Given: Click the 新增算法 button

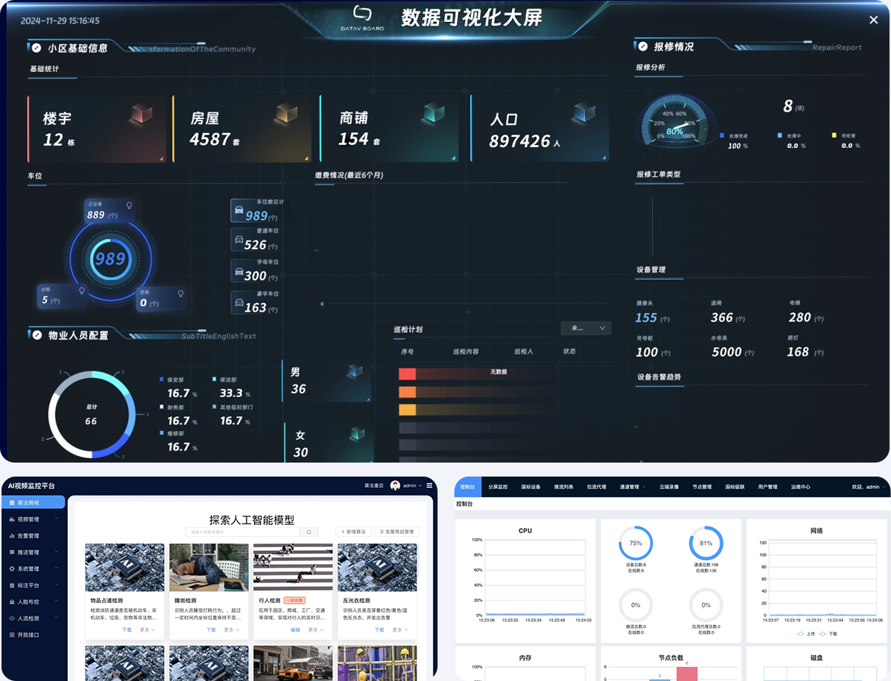Looking at the screenshot, I should [x=353, y=532].
